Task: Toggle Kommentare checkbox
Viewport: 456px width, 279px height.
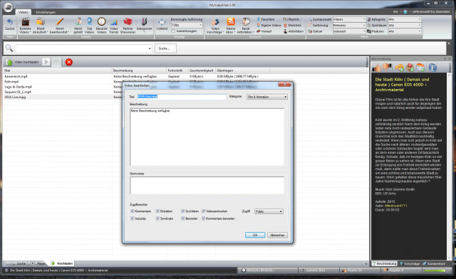Action: 133,211
